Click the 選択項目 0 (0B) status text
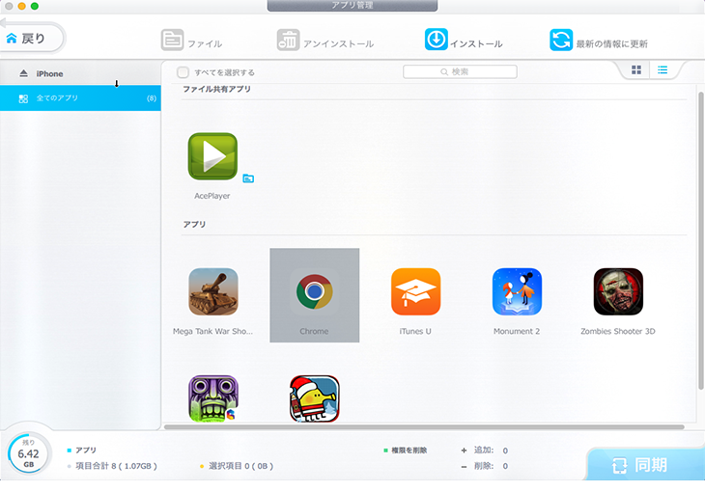The image size is (705, 492). (x=240, y=466)
